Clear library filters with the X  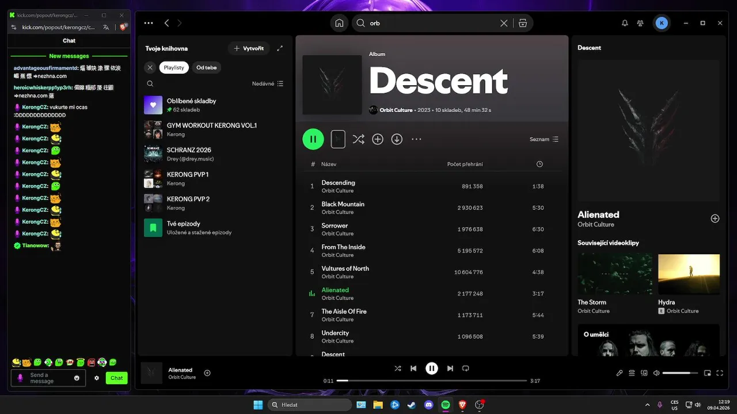(x=150, y=67)
